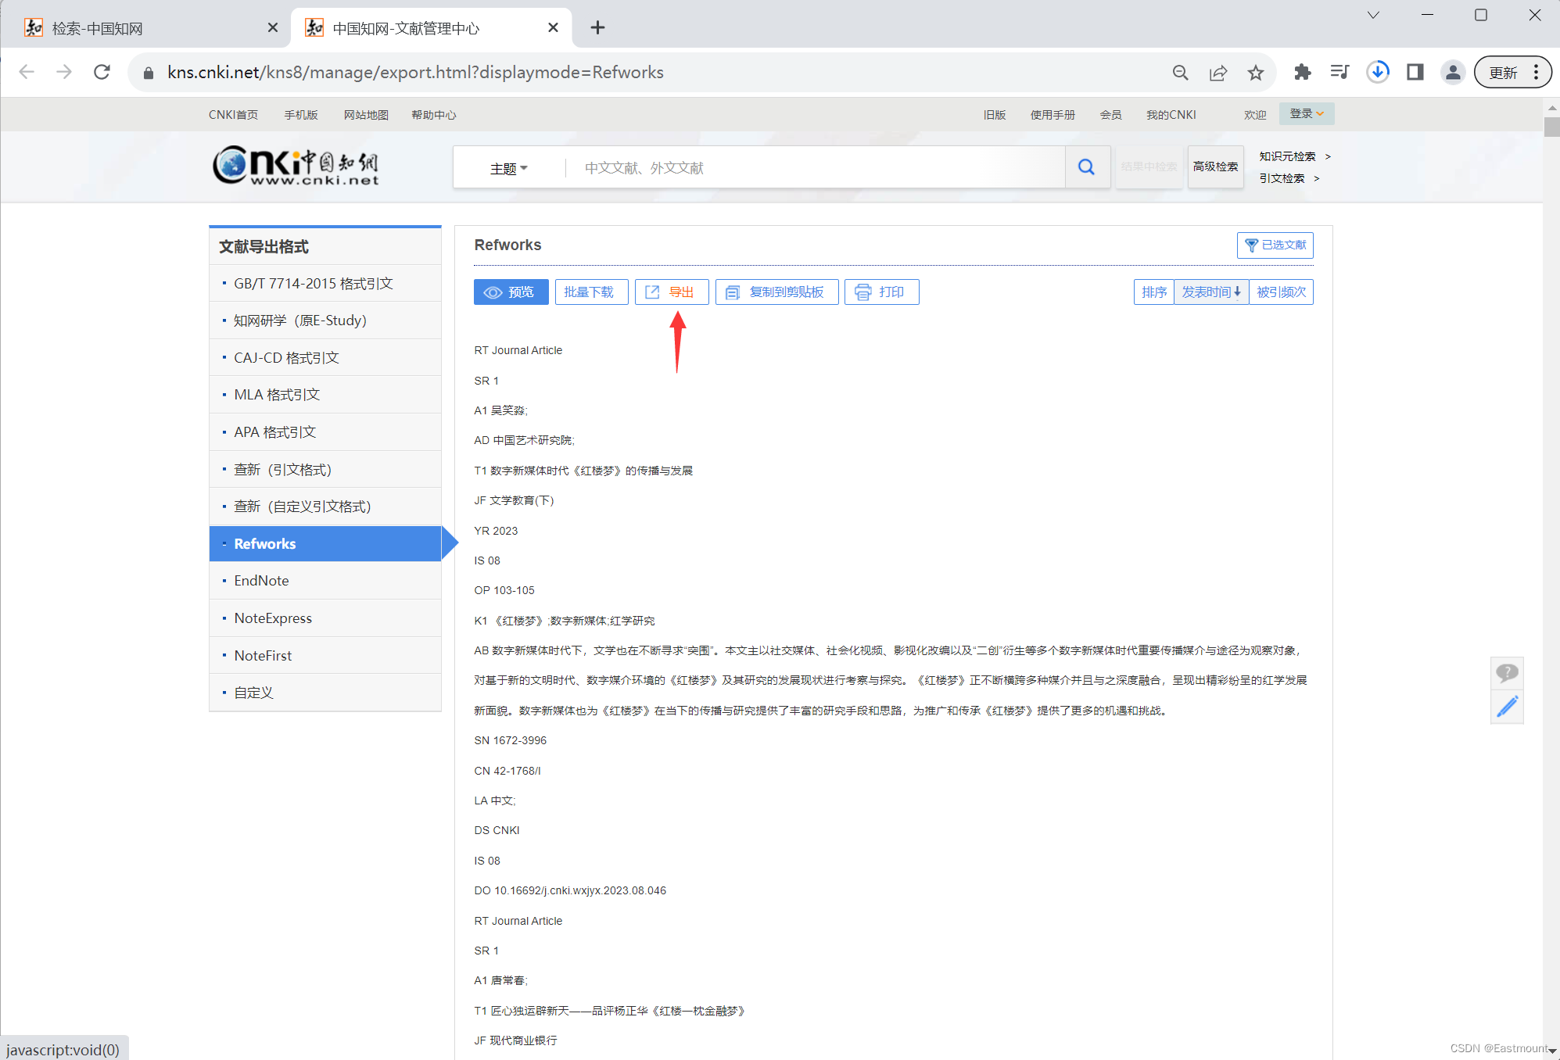Select MLA 格式引文 format
Image resolution: width=1560 pixels, height=1060 pixels.
point(325,395)
